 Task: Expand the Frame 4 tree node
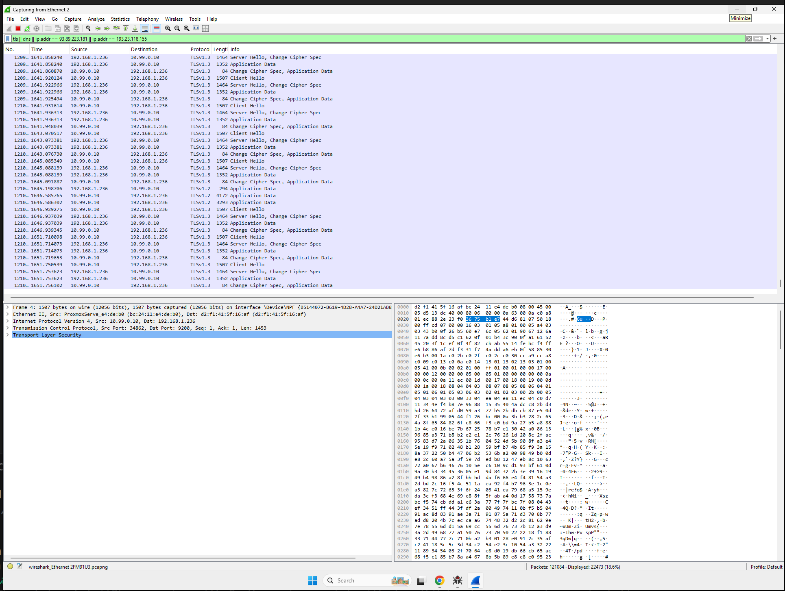(7, 307)
